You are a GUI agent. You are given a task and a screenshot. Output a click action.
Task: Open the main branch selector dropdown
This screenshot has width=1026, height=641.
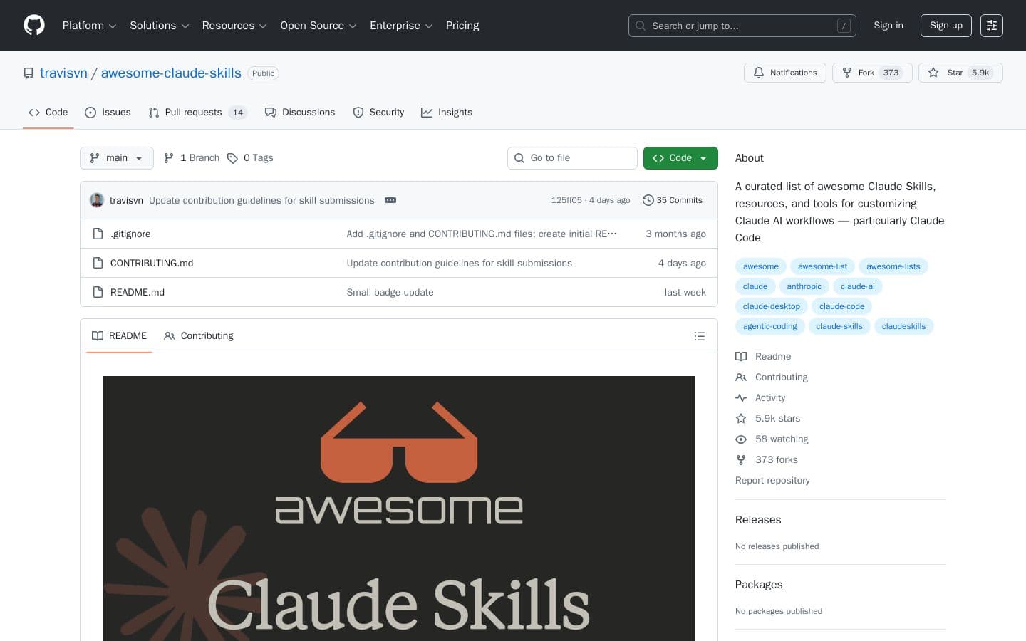[116, 158]
